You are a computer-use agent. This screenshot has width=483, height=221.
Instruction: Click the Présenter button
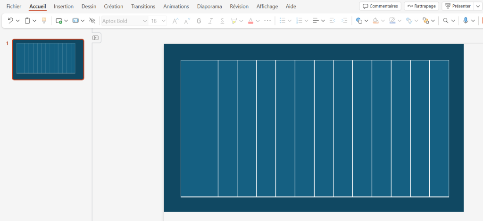click(x=458, y=6)
